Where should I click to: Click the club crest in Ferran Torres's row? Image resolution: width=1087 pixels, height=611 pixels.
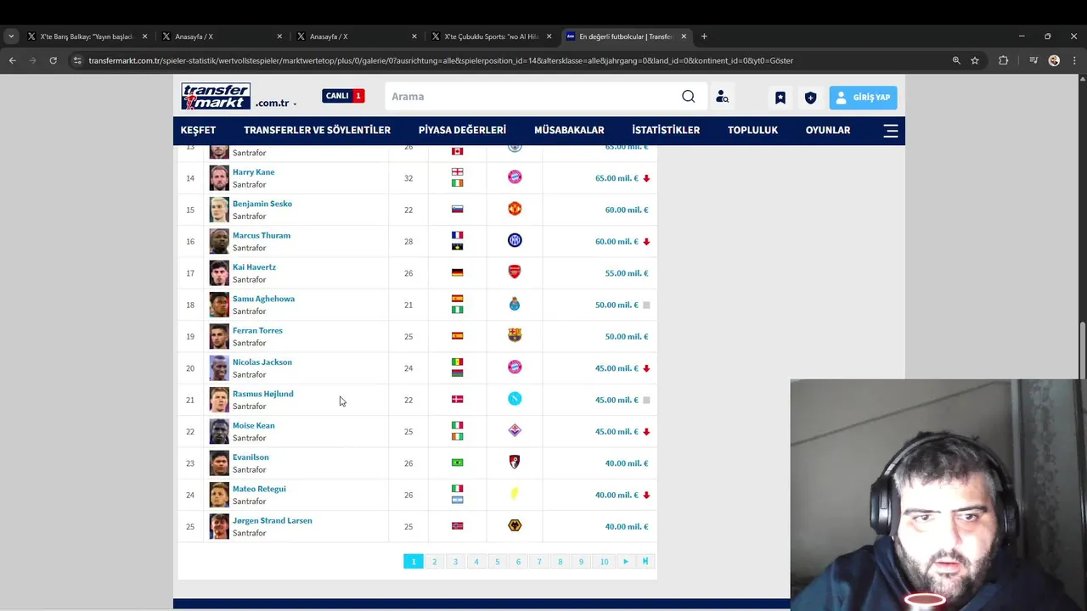click(515, 335)
